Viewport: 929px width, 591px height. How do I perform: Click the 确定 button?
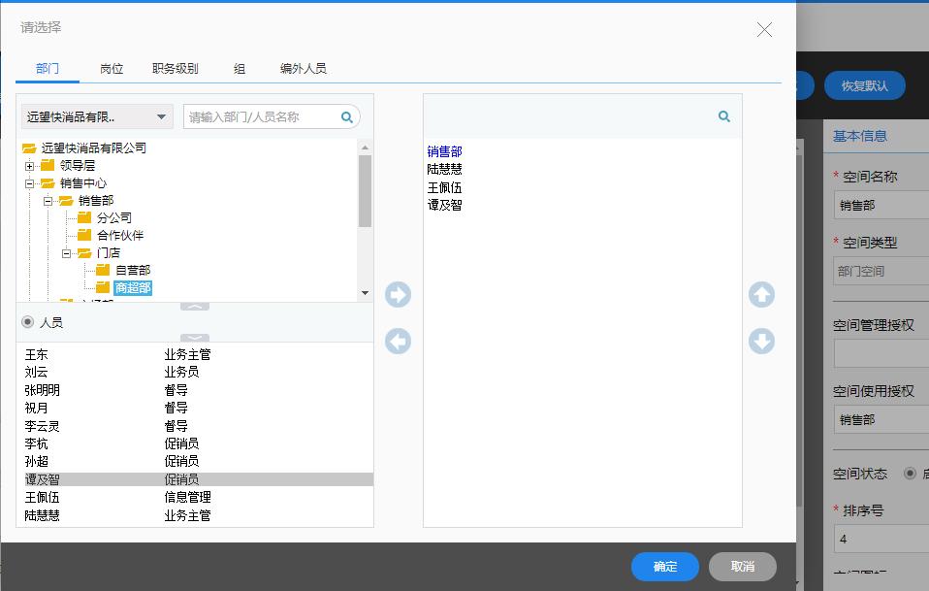[665, 567]
